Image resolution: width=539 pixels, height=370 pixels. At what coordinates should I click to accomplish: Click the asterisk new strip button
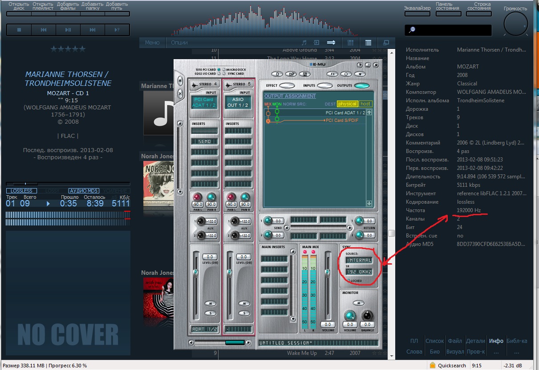(x=180, y=81)
